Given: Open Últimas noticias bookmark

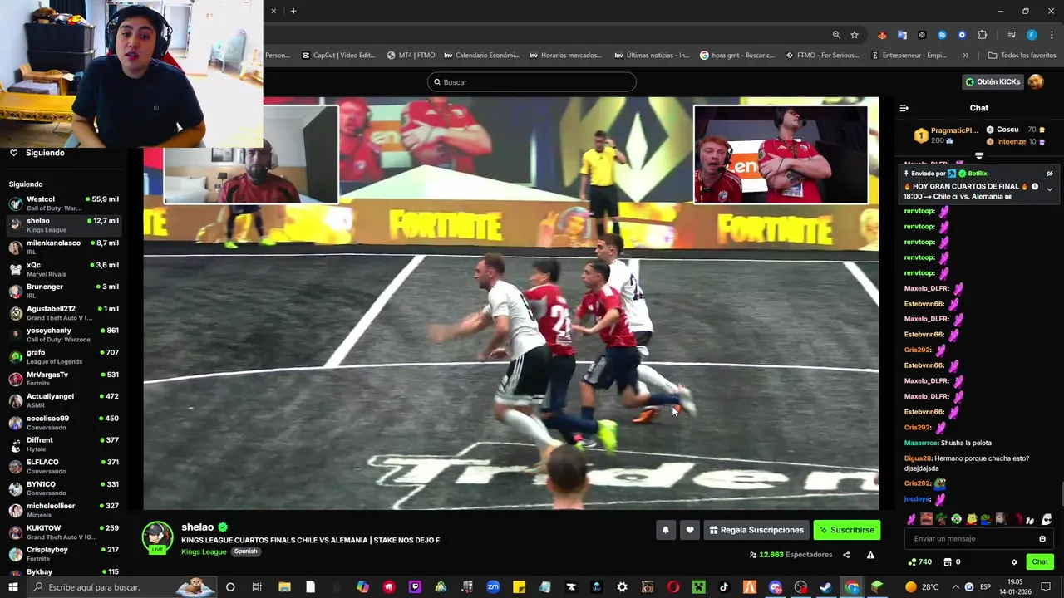Looking at the screenshot, I should 652,56.
